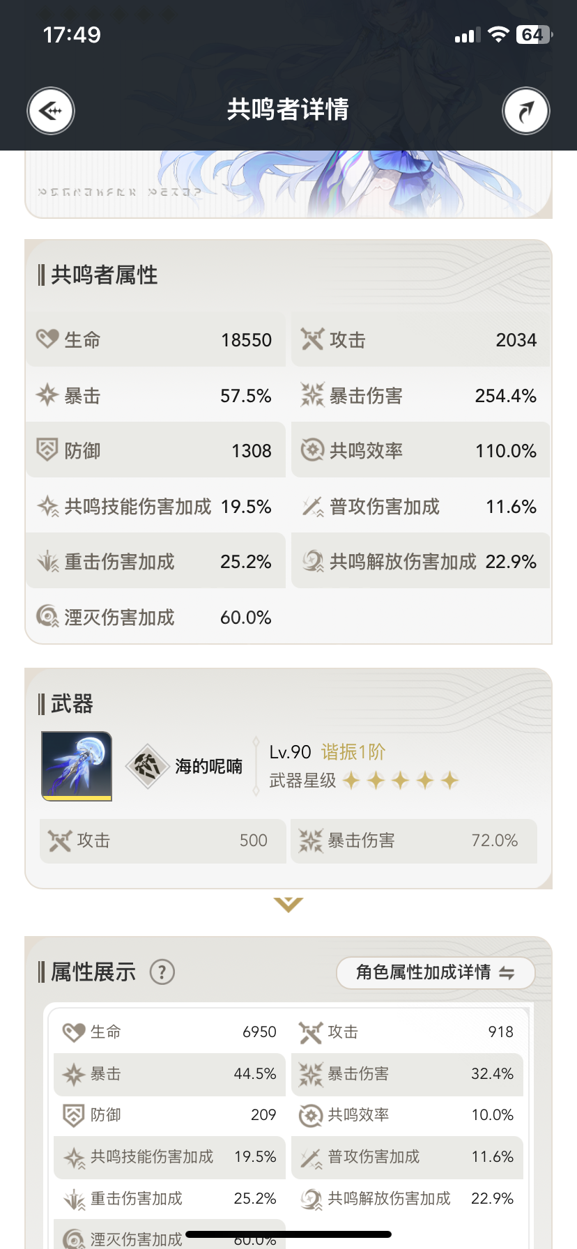This screenshot has height=1249, width=577.
Task: Tap the 攻击 2034 crossed swords icon
Action: pos(312,339)
